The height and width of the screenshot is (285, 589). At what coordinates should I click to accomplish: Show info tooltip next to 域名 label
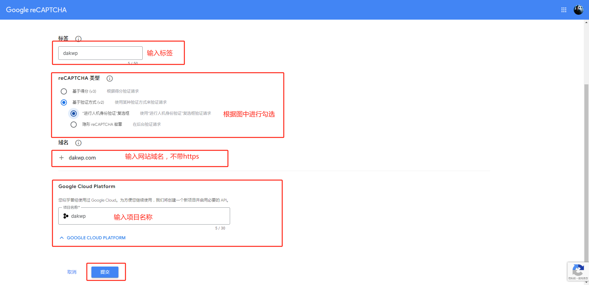pos(78,143)
